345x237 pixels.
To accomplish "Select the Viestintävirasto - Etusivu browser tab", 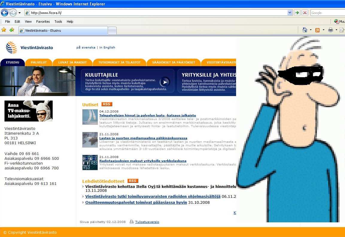I will click(x=63, y=31).
